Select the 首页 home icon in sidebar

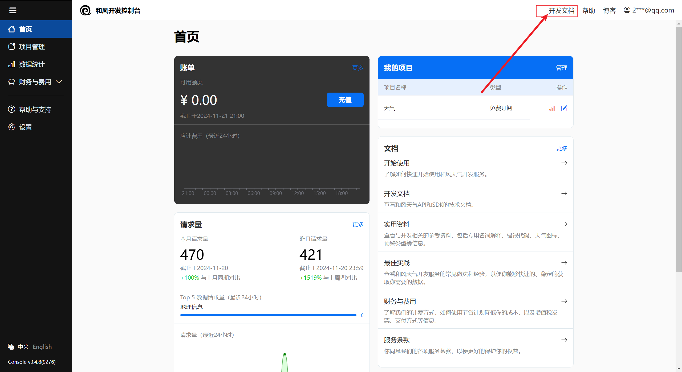[12, 29]
